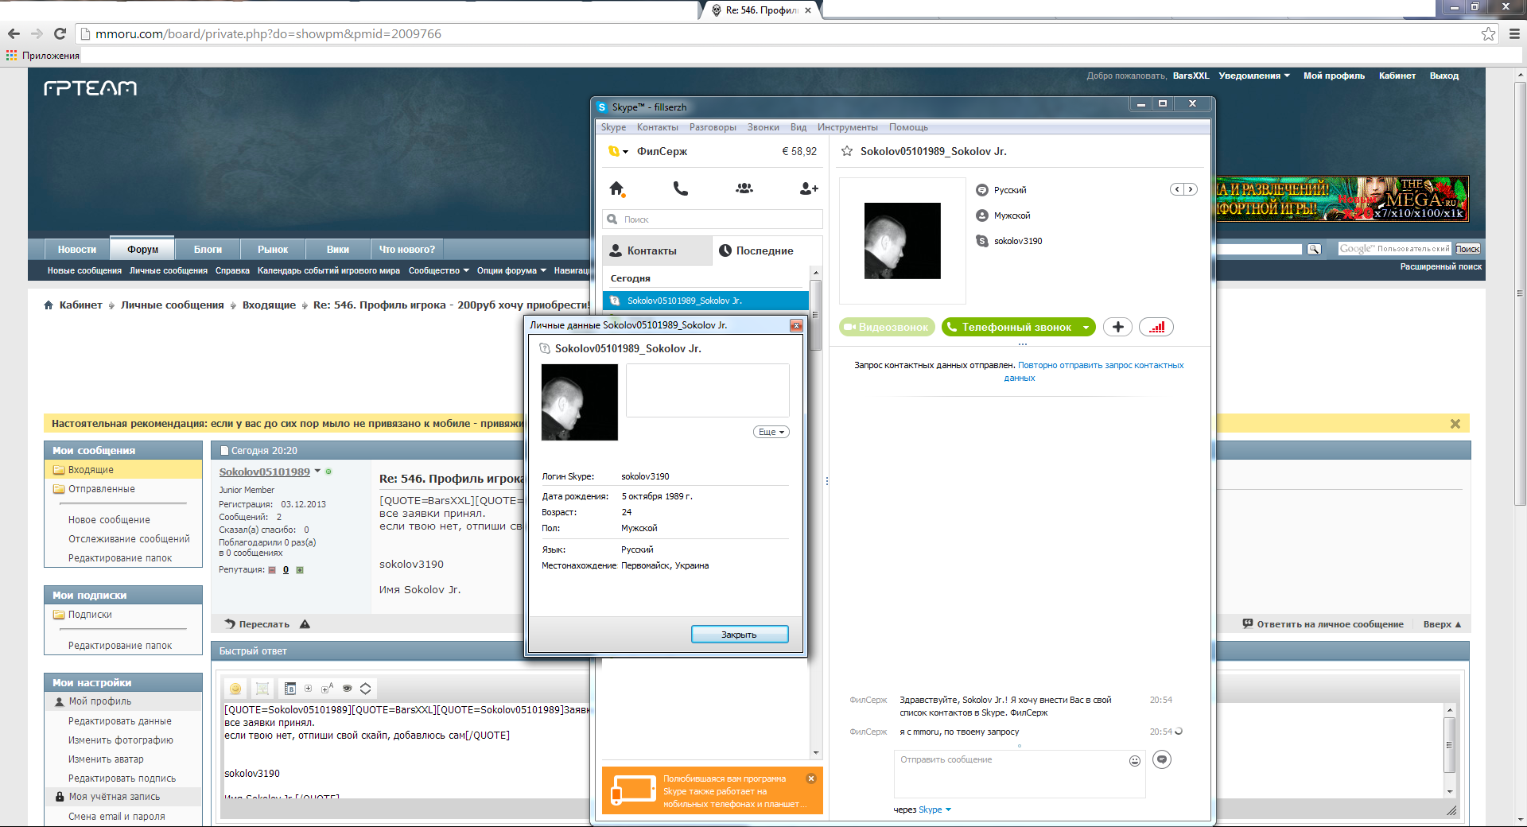Screen dimensions: 1527x827
Task: Give positive reputation green icon
Action: point(300,570)
